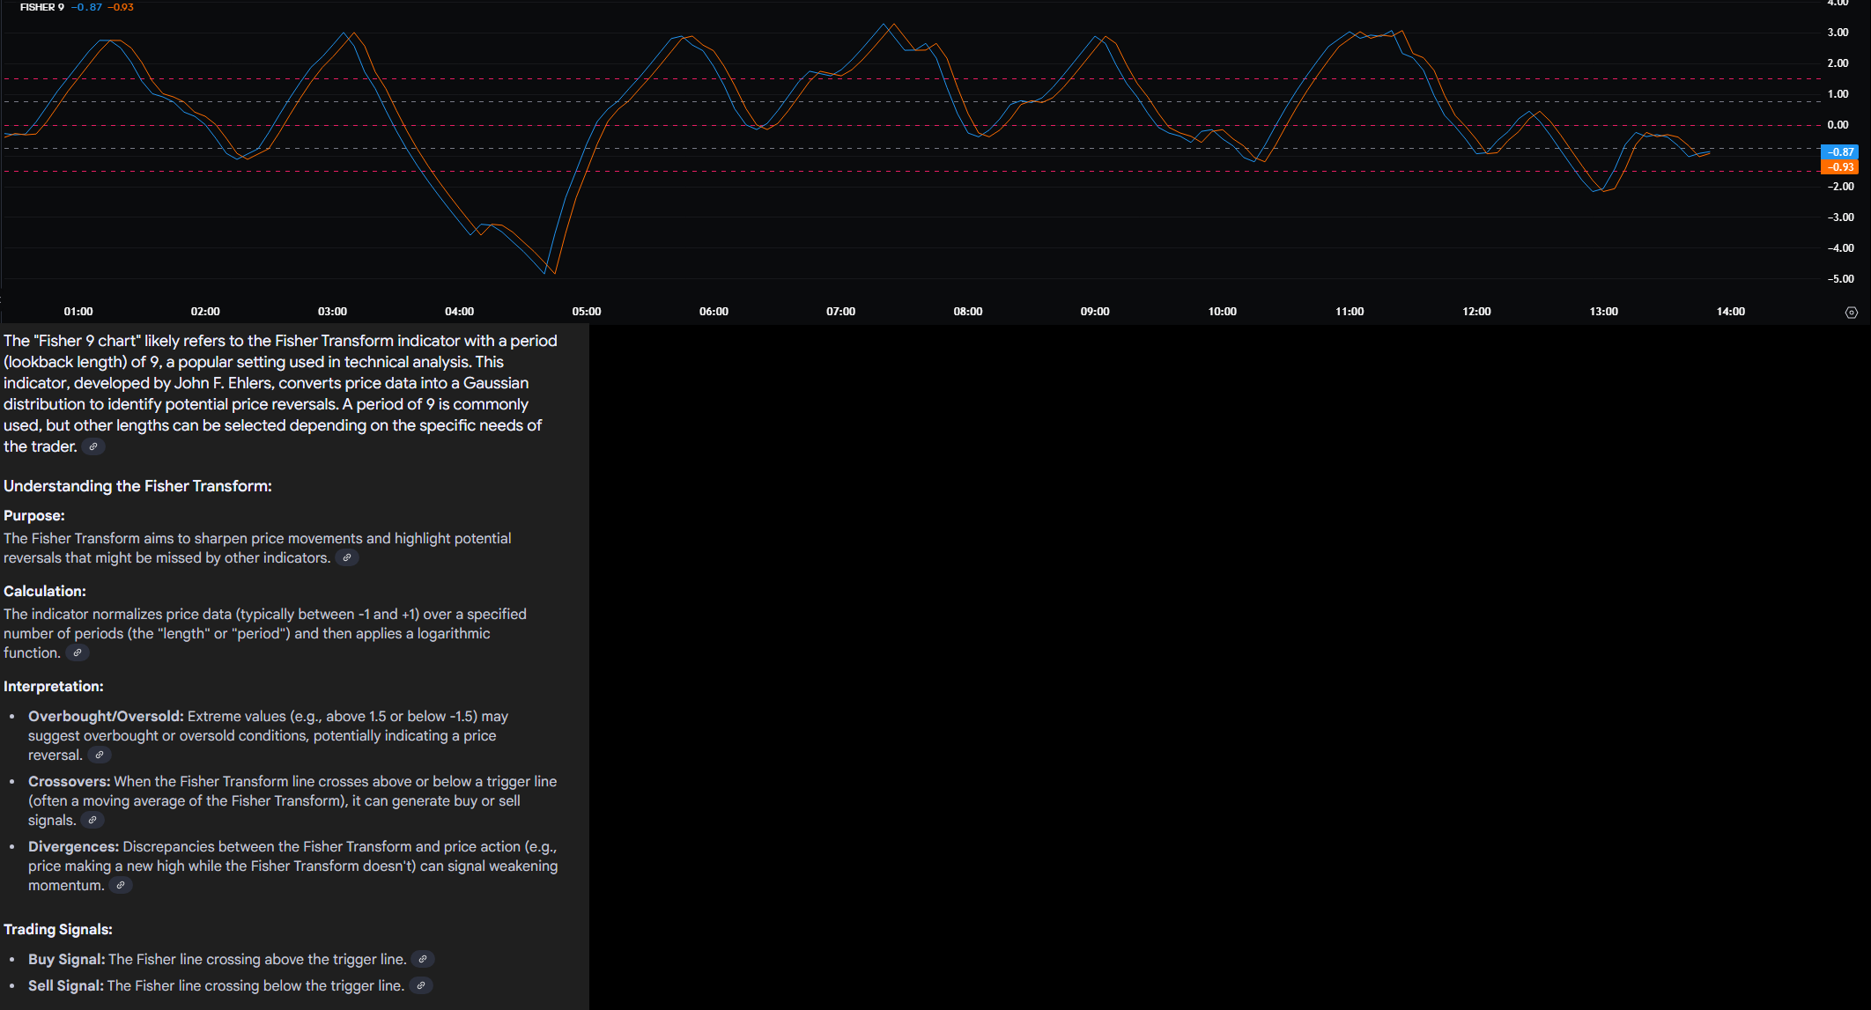Click the 11:00 time axis label
The width and height of the screenshot is (1871, 1010).
coord(1350,312)
